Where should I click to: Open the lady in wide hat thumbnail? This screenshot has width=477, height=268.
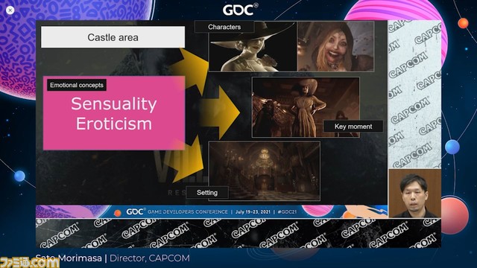point(253,46)
